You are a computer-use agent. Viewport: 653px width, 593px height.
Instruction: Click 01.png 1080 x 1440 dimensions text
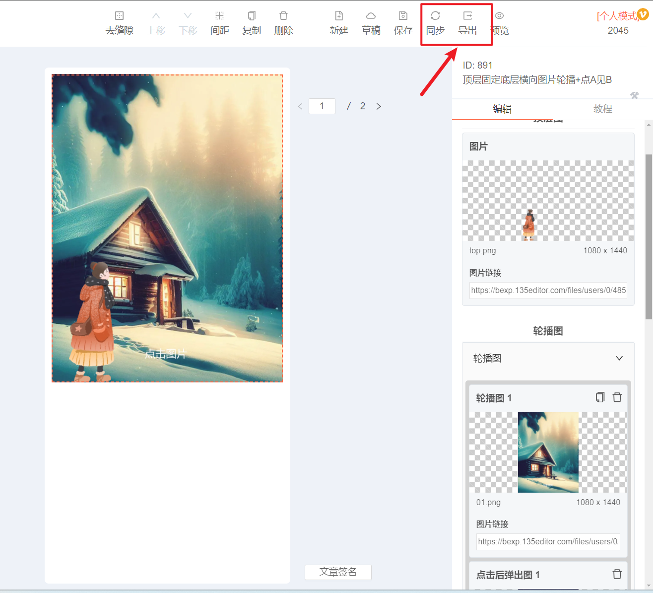pyautogui.click(x=598, y=502)
